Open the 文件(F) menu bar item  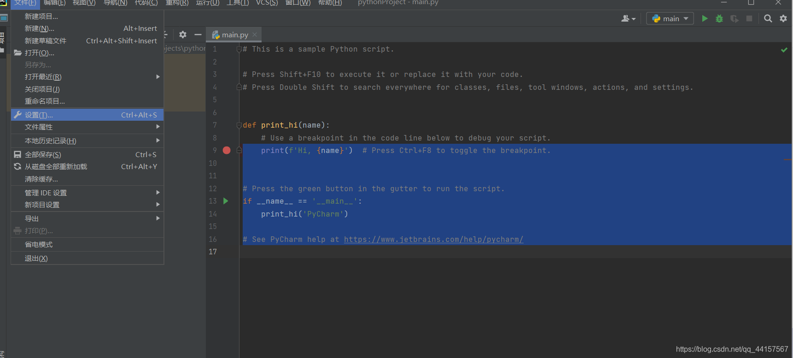[x=25, y=3]
